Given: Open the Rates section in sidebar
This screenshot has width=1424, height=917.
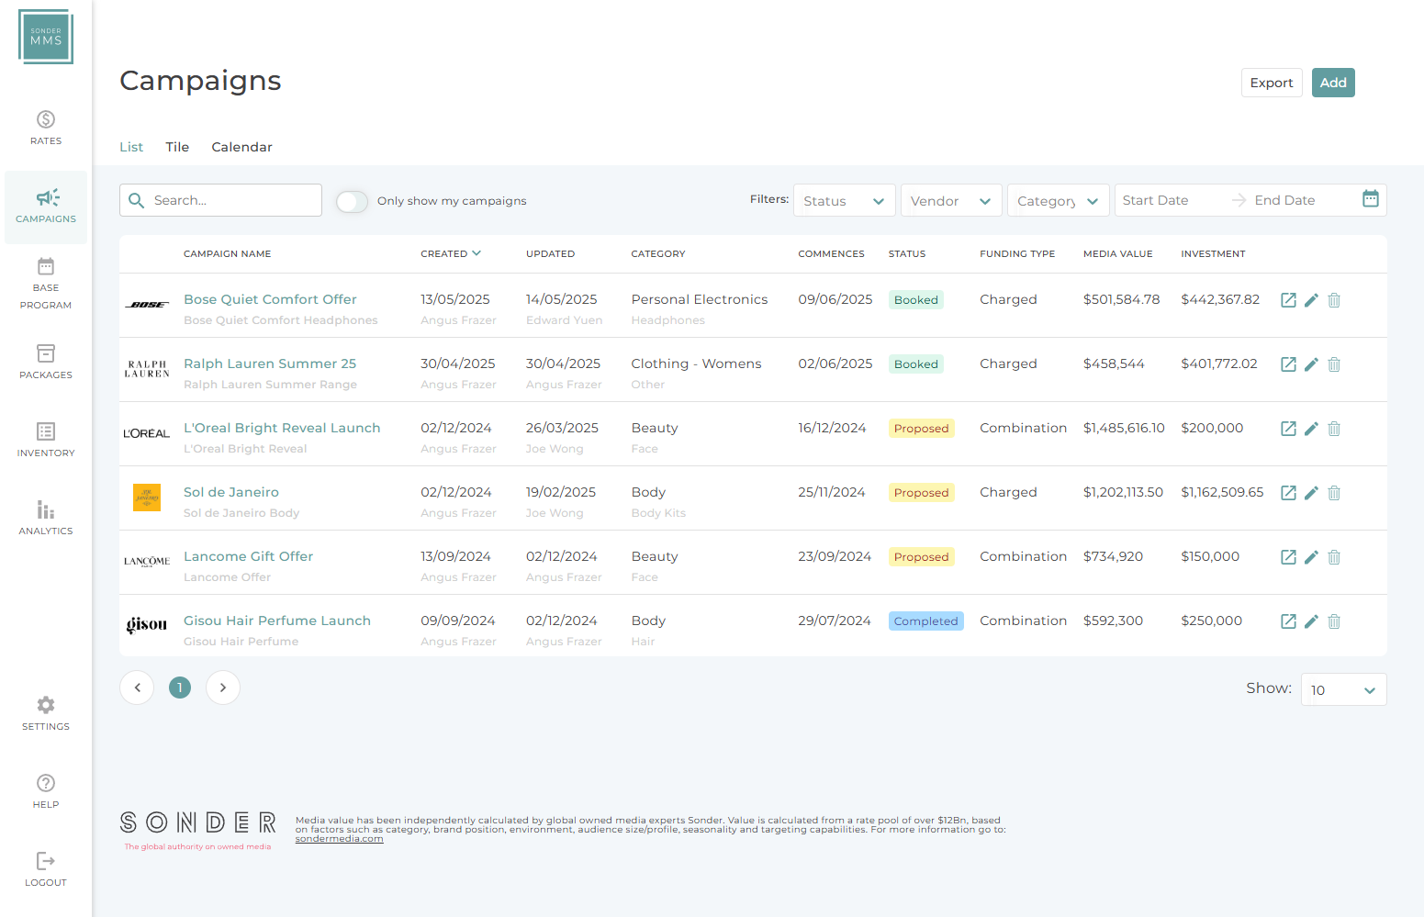Looking at the screenshot, I should 46,128.
